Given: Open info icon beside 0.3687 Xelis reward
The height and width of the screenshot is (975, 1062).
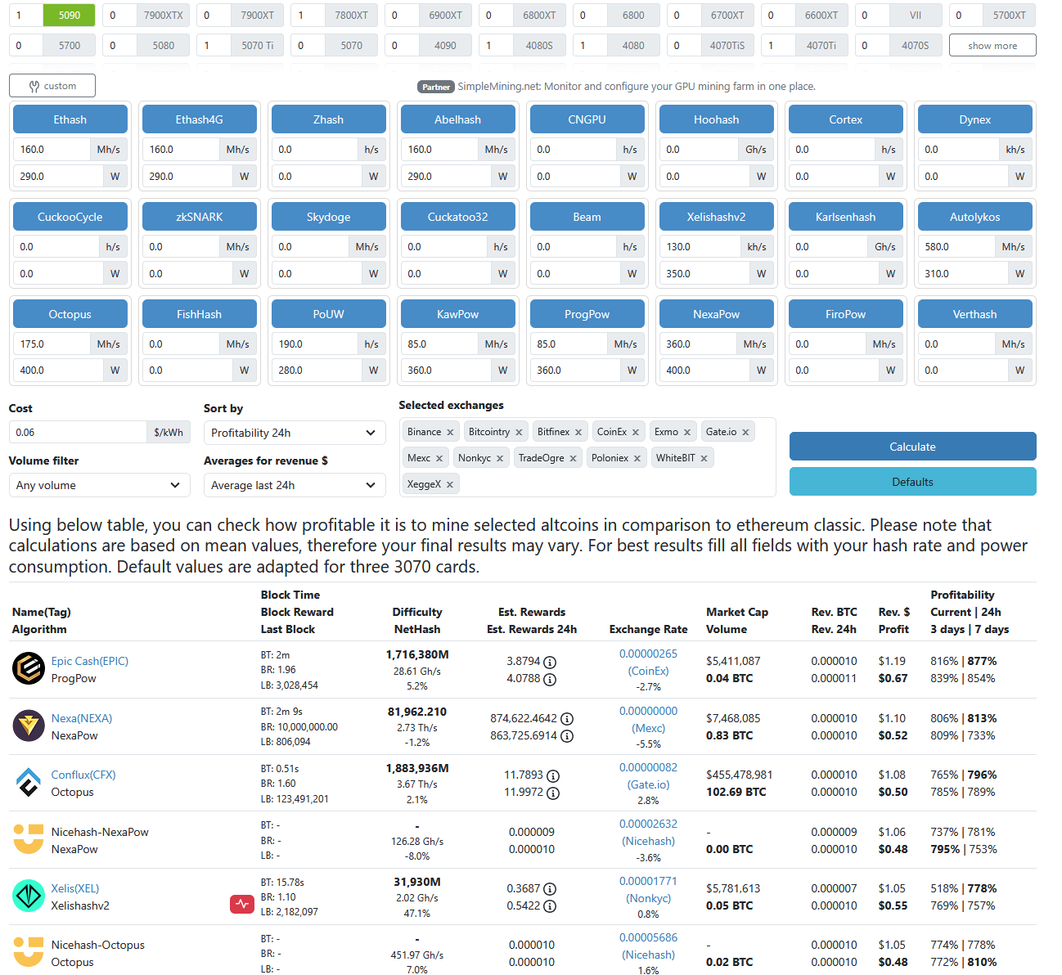Looking at the screenshot, I should coord(550,889).
